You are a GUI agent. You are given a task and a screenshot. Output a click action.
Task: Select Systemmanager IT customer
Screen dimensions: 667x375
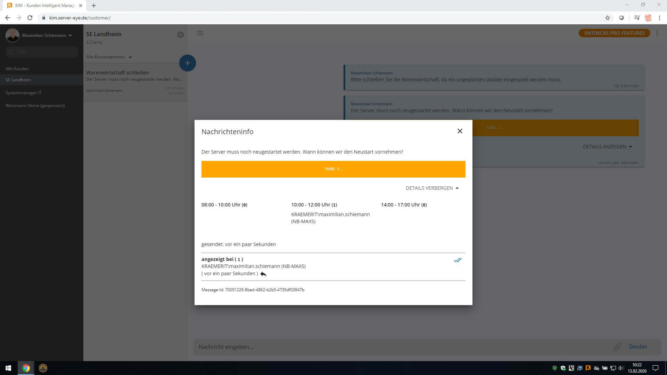pos(23,93)
